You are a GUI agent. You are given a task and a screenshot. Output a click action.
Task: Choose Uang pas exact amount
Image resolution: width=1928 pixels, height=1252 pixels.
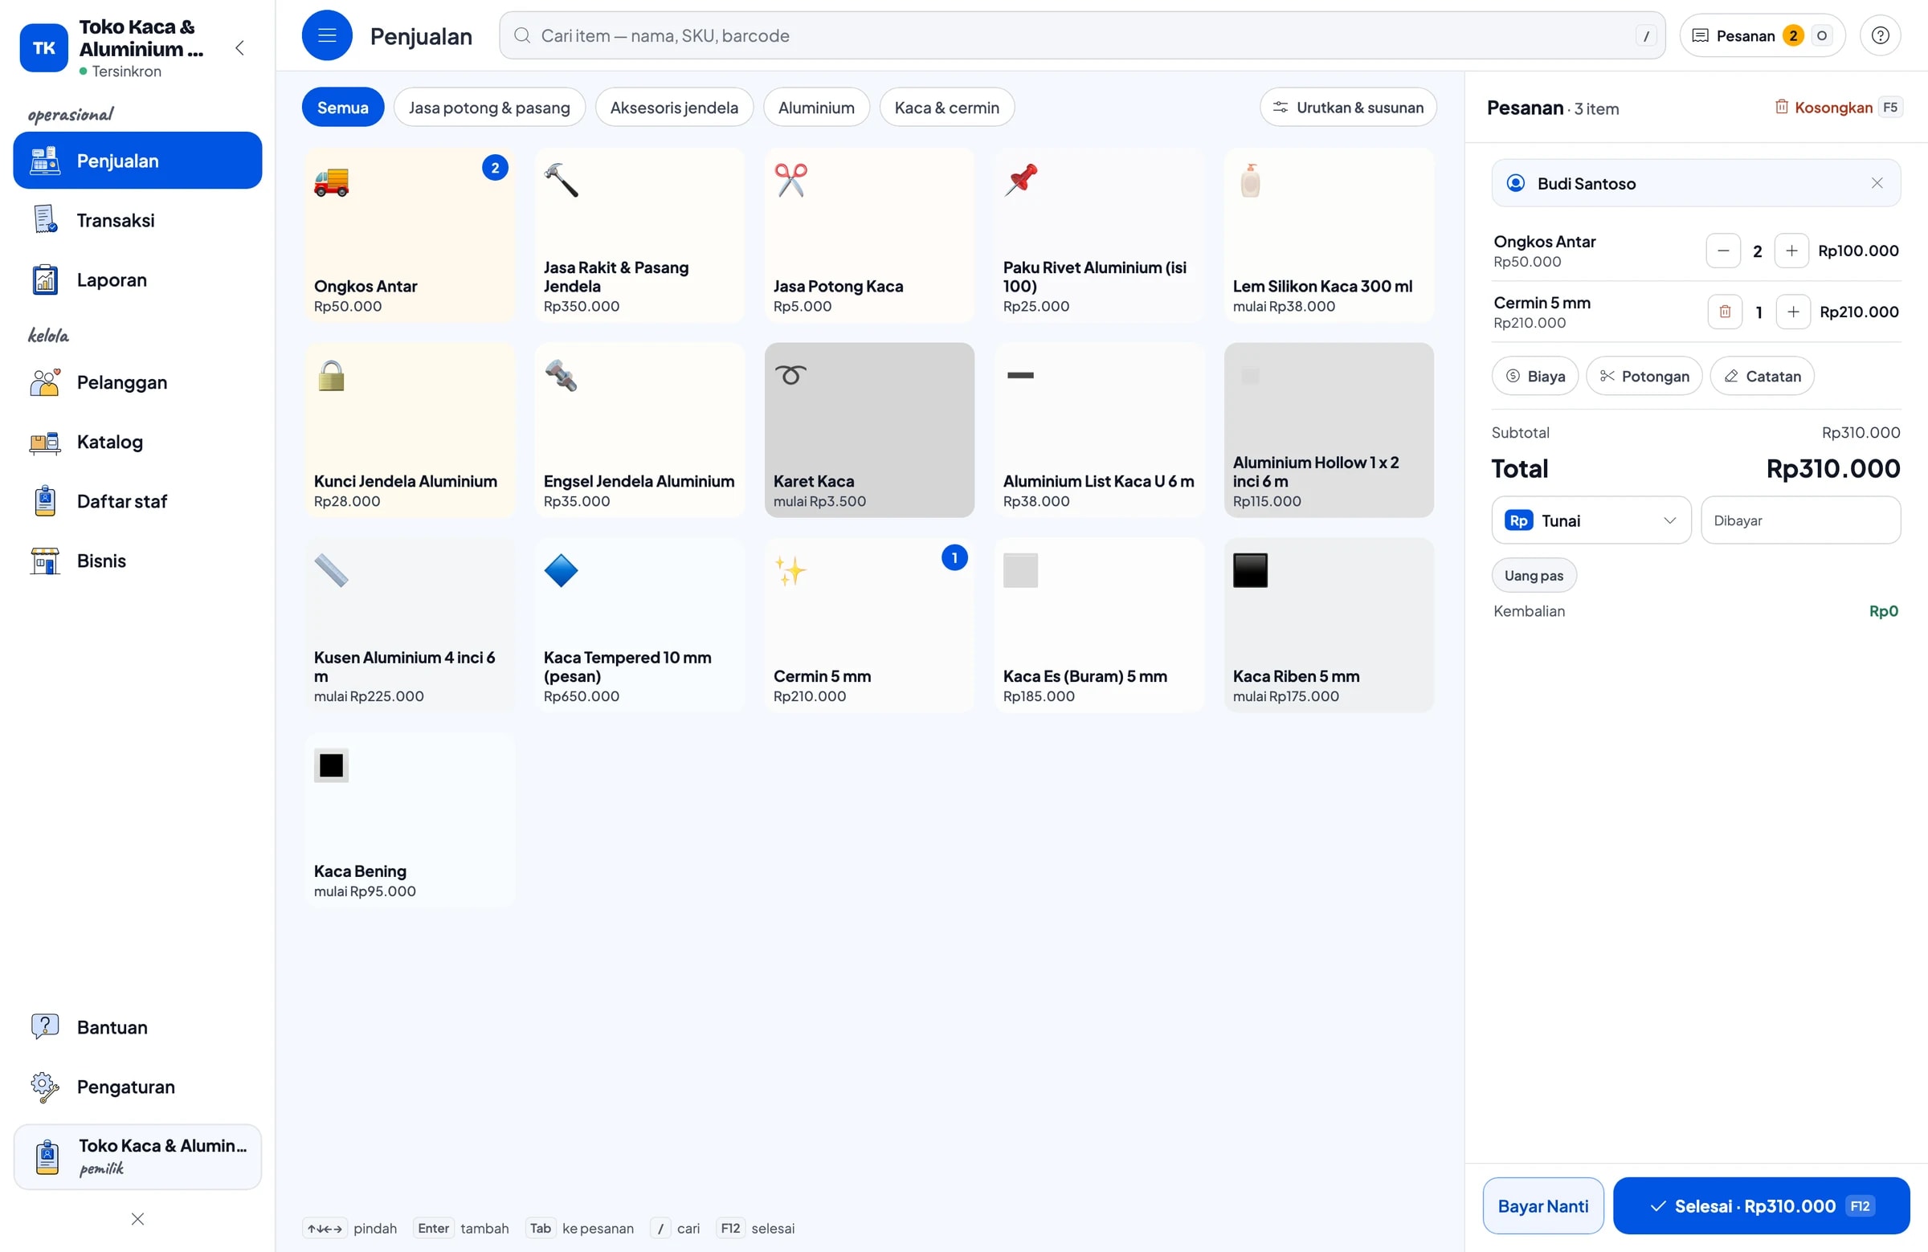click(1533, 575)
